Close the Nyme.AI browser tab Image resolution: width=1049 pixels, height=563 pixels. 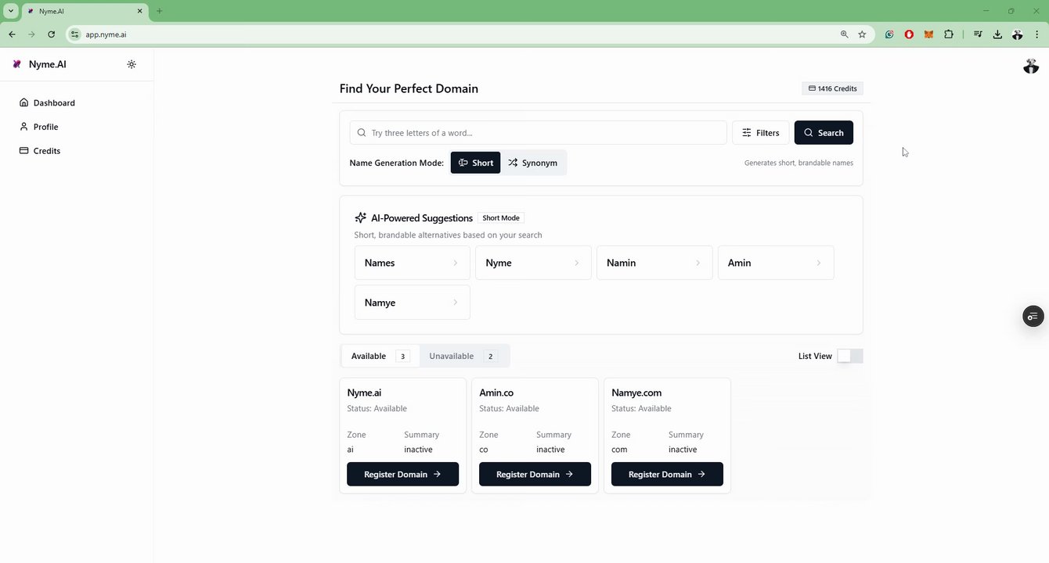140,11
